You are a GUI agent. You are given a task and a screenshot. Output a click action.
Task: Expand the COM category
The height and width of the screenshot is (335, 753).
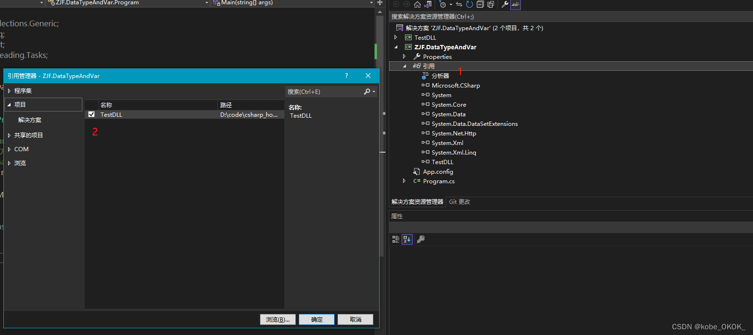click(9, 149)
